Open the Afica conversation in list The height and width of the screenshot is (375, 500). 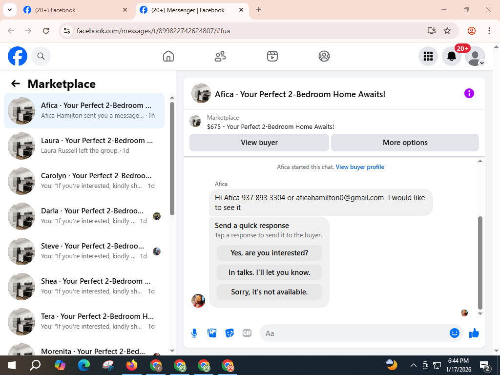click(84, 111)
